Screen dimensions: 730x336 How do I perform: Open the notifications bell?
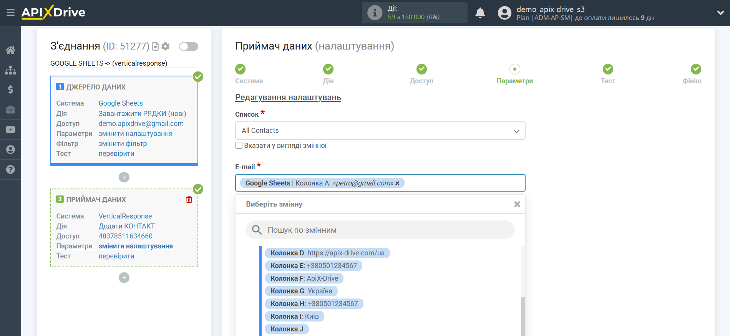[480, 13]
